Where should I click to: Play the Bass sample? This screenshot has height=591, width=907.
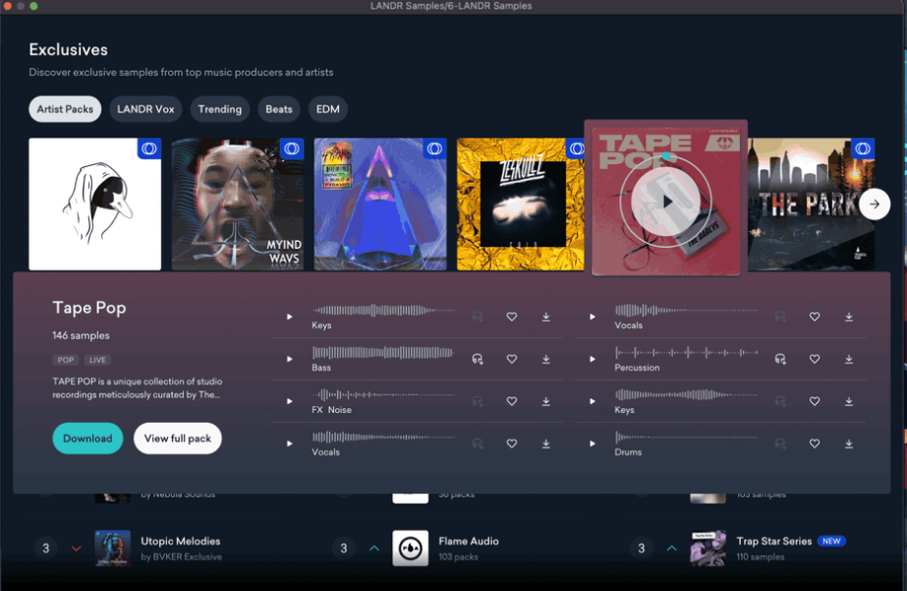290,359
